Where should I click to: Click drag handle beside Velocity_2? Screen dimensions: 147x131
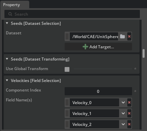tap(67, 124)
